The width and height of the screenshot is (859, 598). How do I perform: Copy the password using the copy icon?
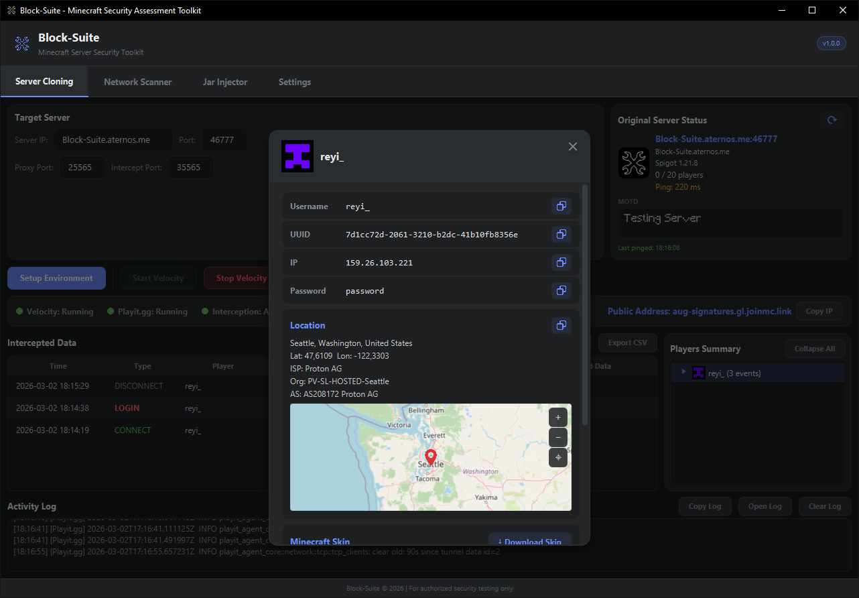pos(561,290)
